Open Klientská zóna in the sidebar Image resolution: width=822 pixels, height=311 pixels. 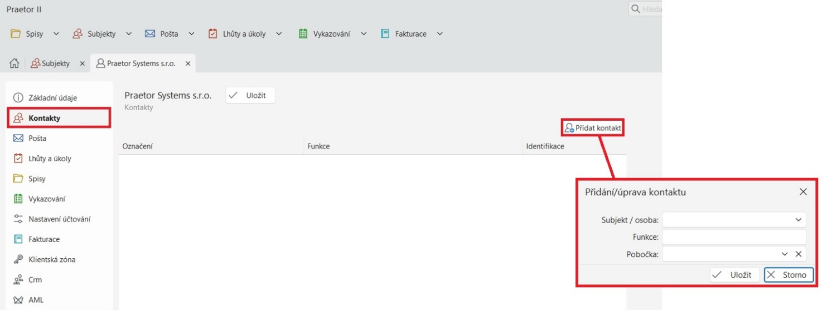51,259
